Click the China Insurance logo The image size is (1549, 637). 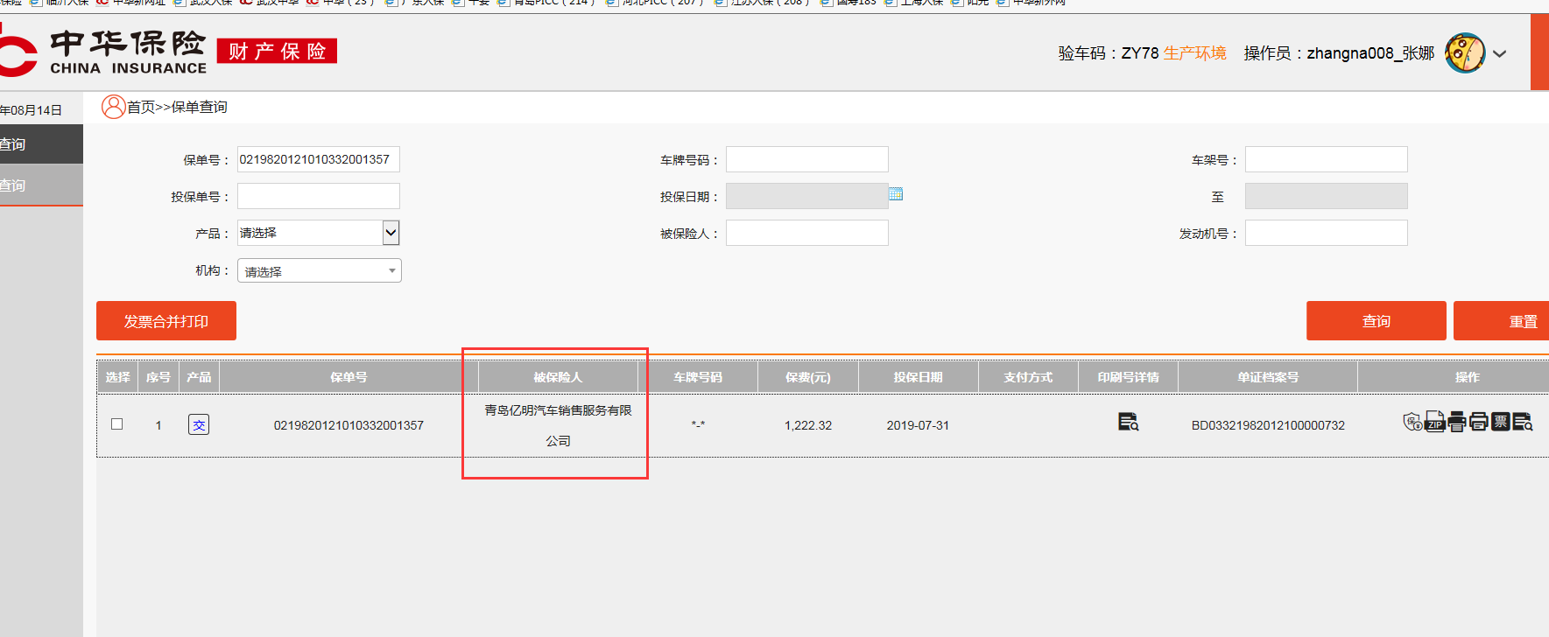point(104,52)
